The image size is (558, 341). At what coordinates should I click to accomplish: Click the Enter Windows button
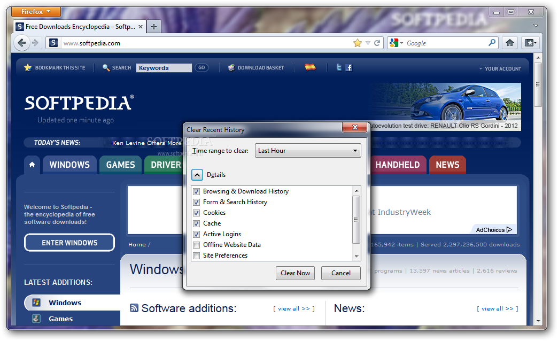tap(69, 243)
